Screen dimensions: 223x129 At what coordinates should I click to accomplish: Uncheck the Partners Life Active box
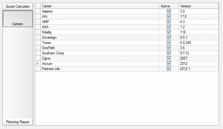coord(169,69)
